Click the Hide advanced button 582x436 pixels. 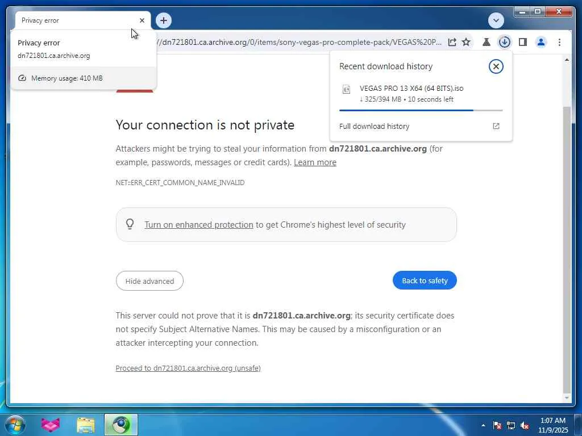[x=149, y=281]
